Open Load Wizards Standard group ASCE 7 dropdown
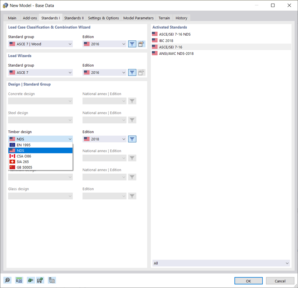The width and height of the screenshot is (298, 288). [x=40, y=72]
